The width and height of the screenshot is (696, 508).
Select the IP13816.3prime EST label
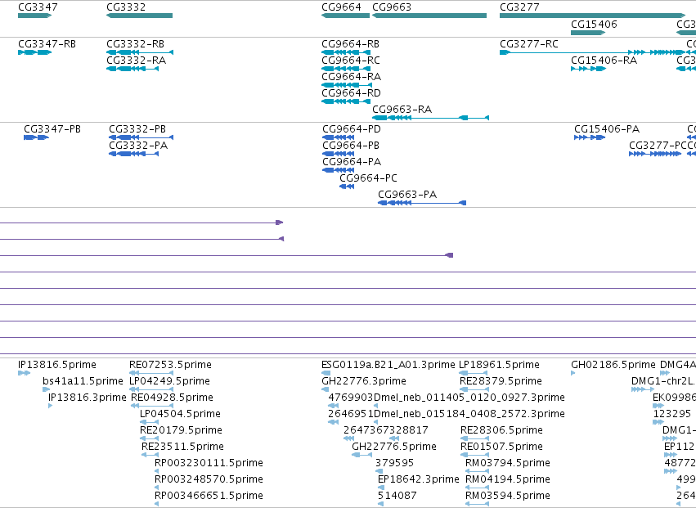pos(88,398)
